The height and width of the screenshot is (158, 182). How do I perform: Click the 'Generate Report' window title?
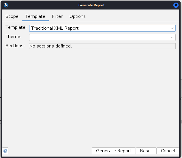coord(91,5)
